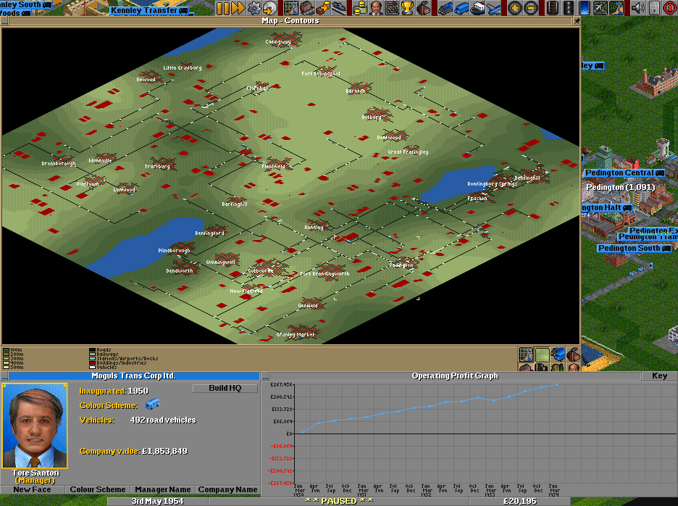The image size is (678, 506).
Task: Open the game options gear menu
Action: point(254,8)
